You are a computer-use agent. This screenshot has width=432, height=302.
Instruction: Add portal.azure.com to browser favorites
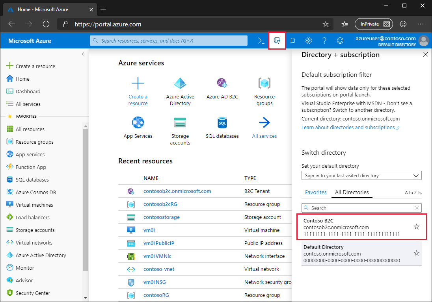pyautogui.click(x=326, y=24)
